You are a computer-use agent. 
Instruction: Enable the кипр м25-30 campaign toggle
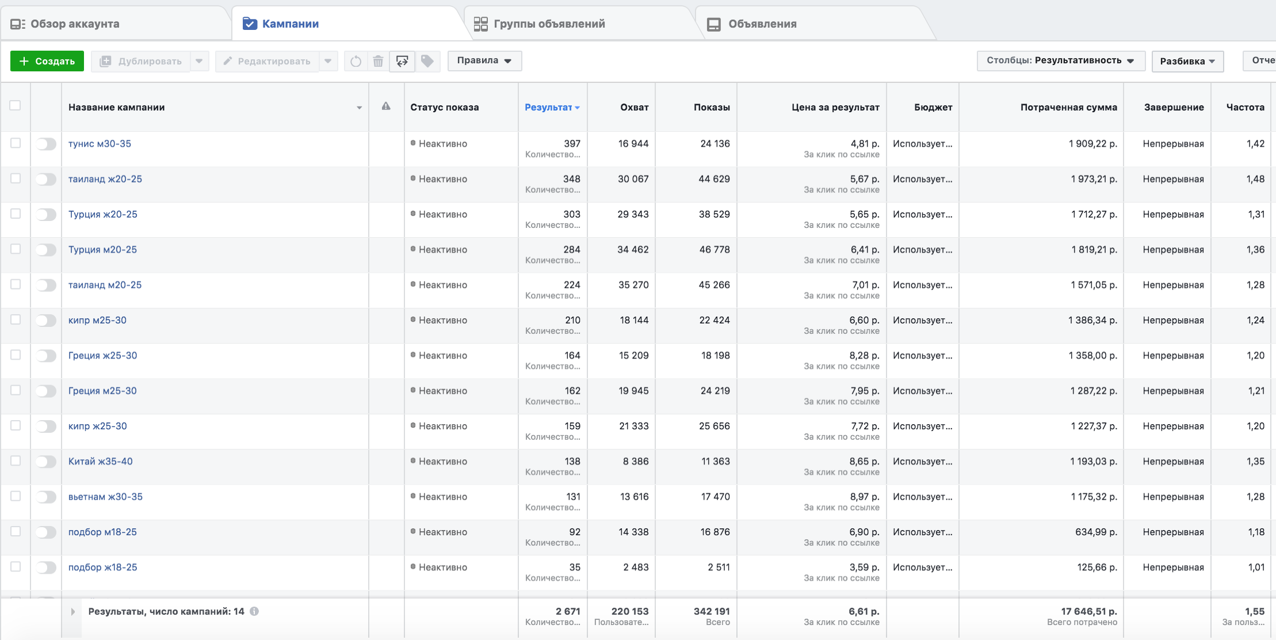46,321
